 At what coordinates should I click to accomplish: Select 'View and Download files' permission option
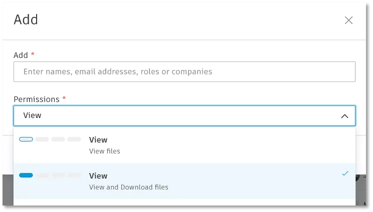pyautogui.click(x=184, y=181)
